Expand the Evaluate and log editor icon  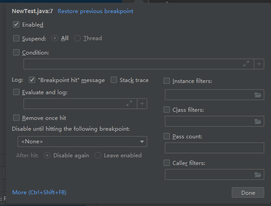pyautogui.click(x=129, y=103)
